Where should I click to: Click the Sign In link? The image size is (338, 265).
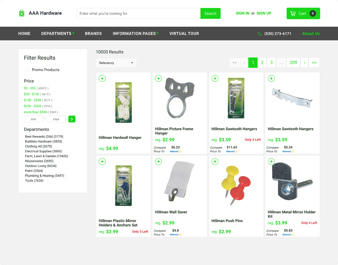coord(242,13)
